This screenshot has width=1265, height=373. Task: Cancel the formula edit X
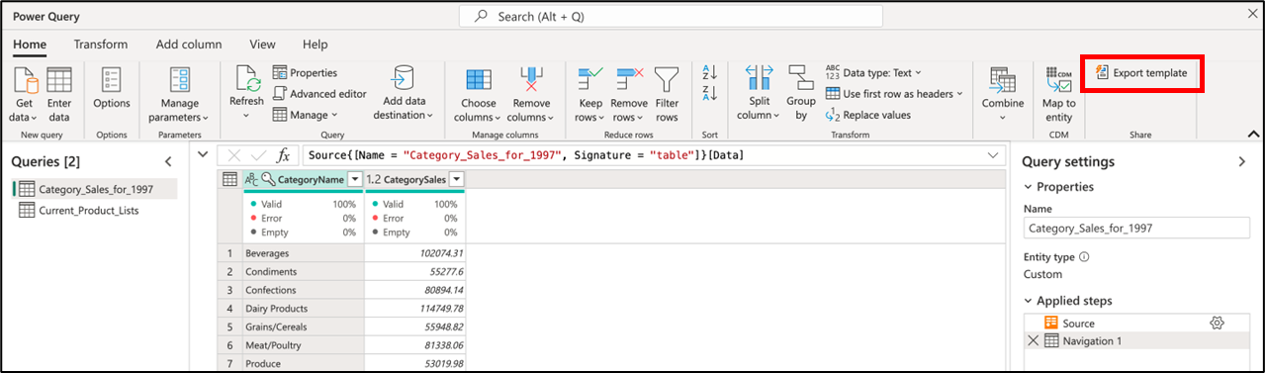[233, 155]
